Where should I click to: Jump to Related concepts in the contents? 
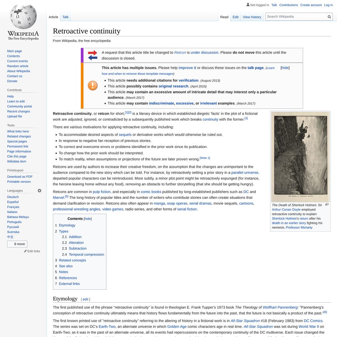tap(72, 260)
